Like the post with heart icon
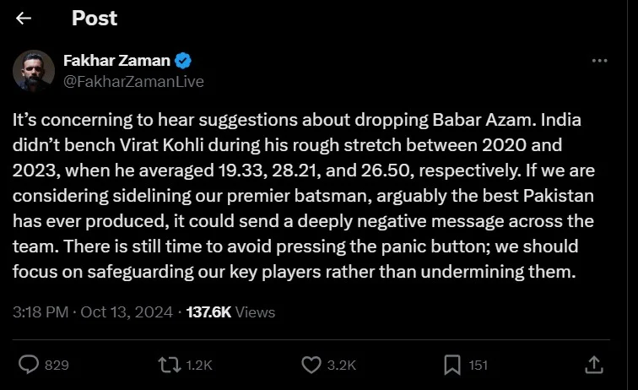The height and width of the screenshot is (390, 638). [311, 364]
